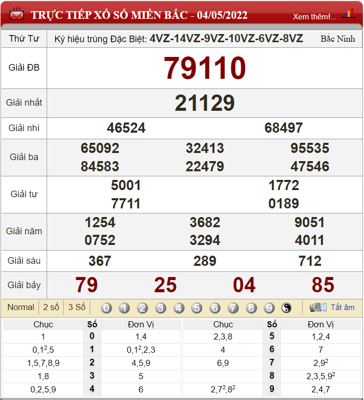Select digit 7 filter circle
The width and height of the screenshot is (364, 400).
233,308
